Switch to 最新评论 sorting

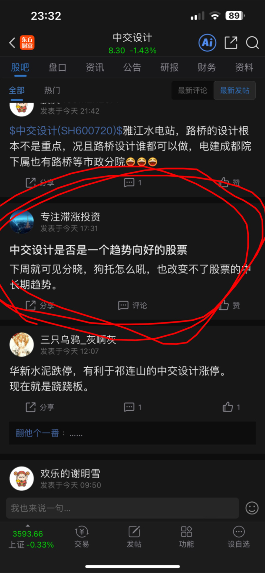[193, 90]
